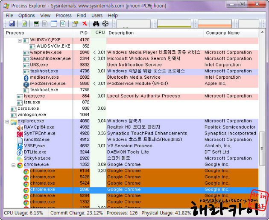Screen dimensions: 269x220
Task: Toggle the Show Lower Pane icon
Action: coord(54,23)
